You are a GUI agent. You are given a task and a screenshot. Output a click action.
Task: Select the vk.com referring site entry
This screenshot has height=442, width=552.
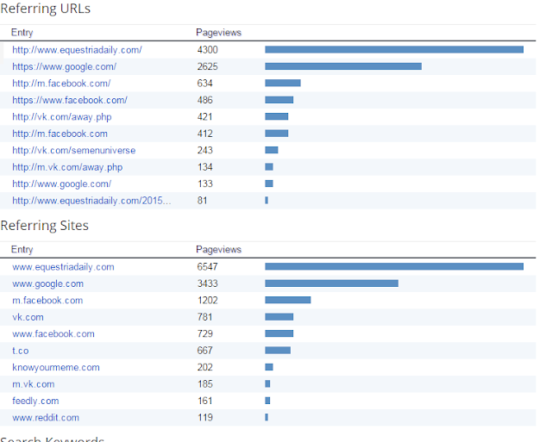(x=28, y=317)
